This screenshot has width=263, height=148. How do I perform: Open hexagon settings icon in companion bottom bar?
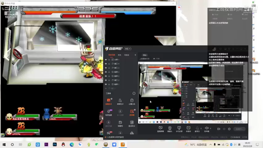coord(229,129)
